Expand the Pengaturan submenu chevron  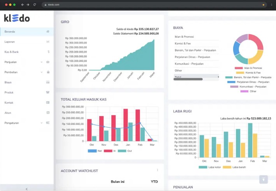click(42, 123)
